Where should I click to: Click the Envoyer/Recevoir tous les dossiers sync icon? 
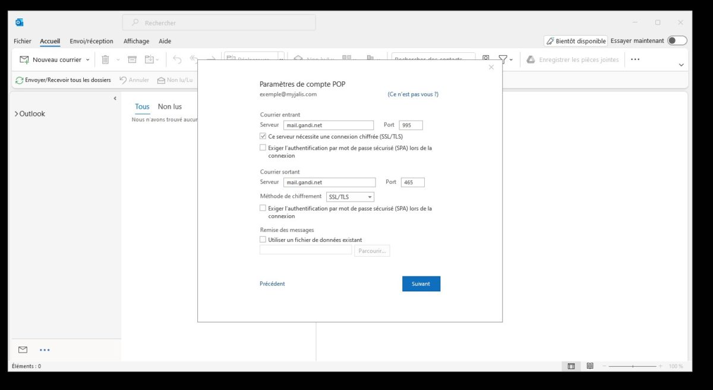(20, 80)
